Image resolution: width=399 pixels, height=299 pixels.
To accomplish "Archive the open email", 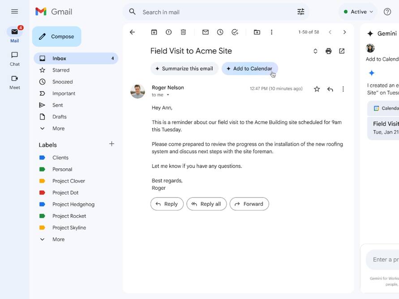I will point(154,32).
